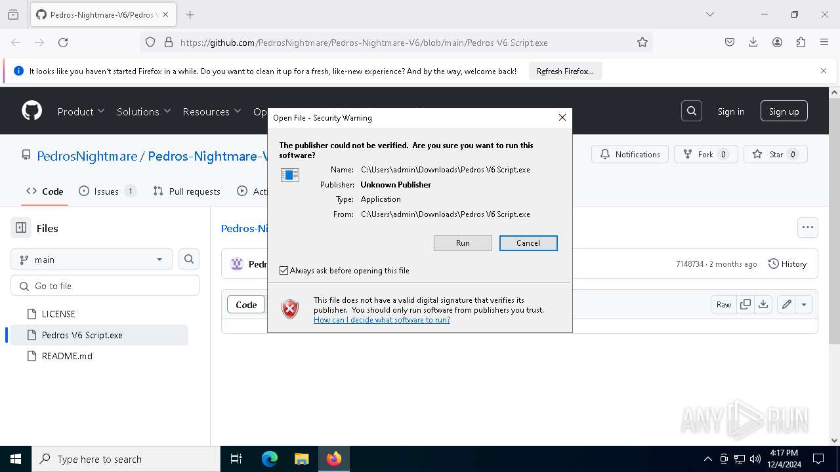The image size is (840, 472).
Task: Open the Firefox downloads icon
Action: click(x=753, y=43)
